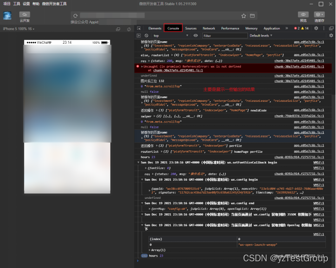Click the rotate simulator icon

click(129, 29)
